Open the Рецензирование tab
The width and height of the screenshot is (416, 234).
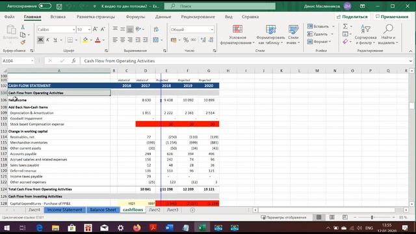198,17
